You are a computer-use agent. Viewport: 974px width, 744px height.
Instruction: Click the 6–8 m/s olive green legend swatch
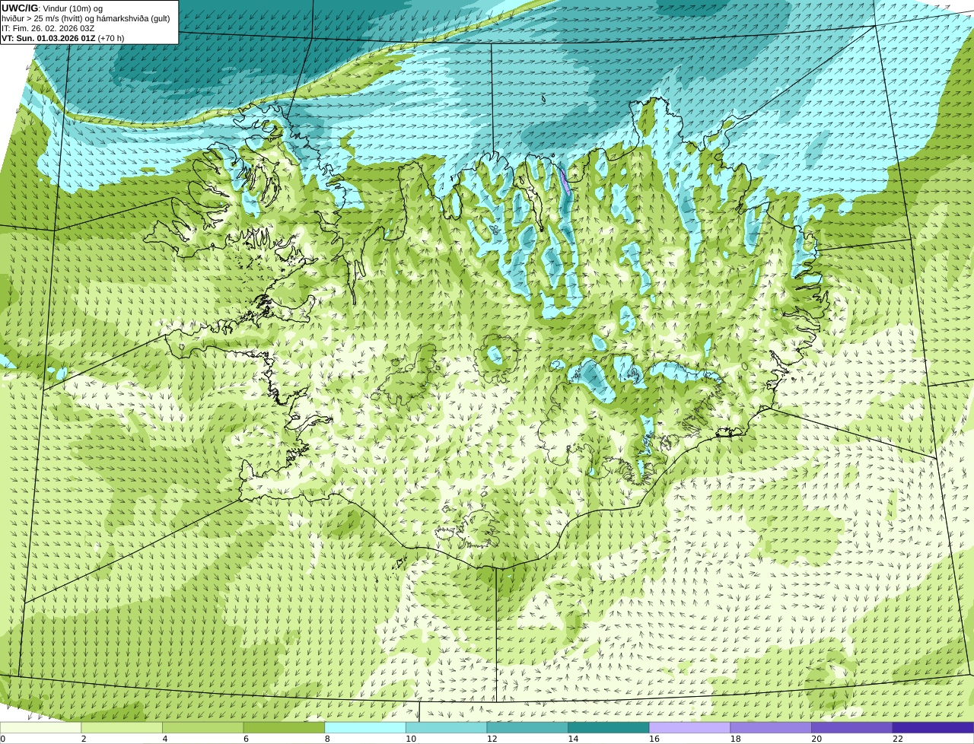[285, 727]
